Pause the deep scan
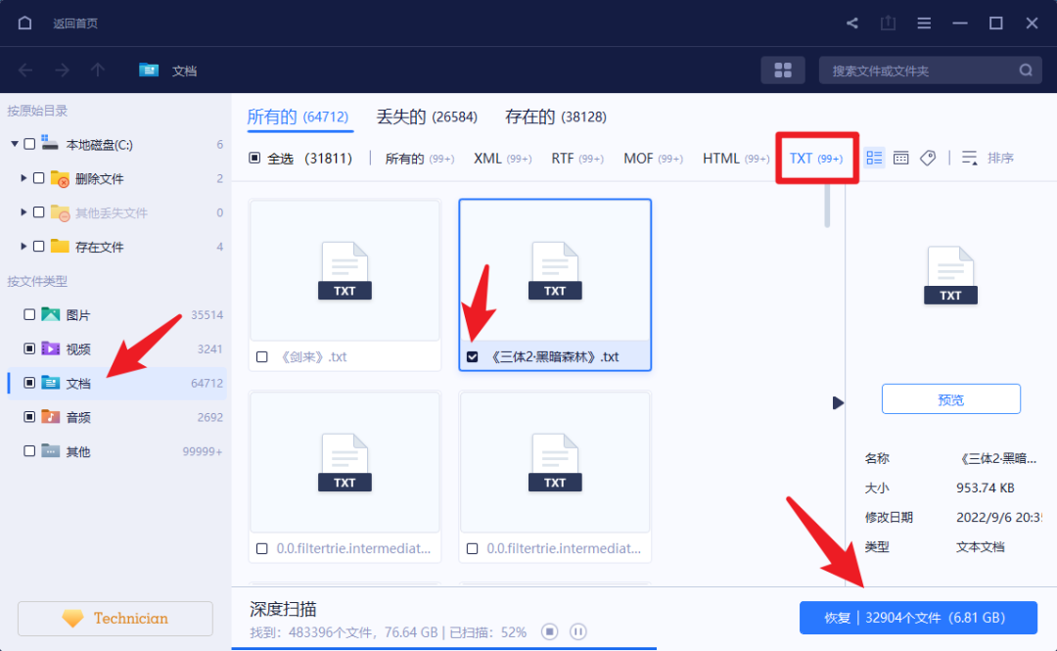 [x=577, y=632]
